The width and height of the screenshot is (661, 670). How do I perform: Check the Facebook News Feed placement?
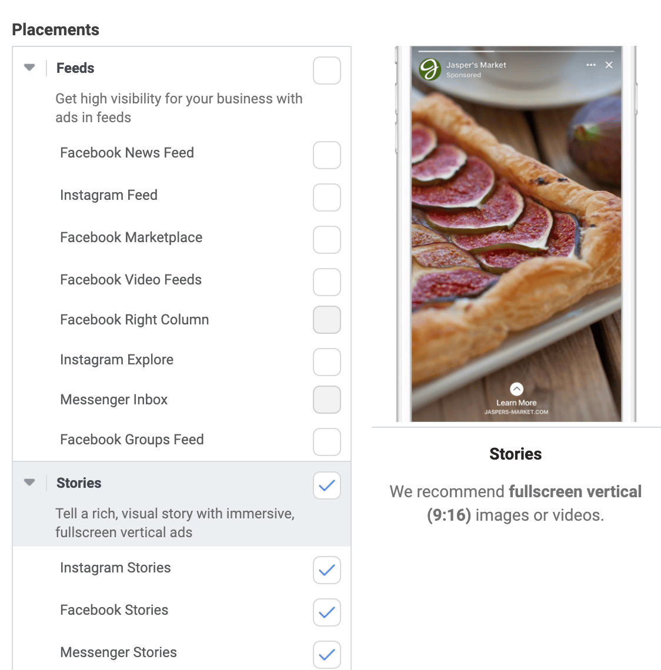point(326,155)
